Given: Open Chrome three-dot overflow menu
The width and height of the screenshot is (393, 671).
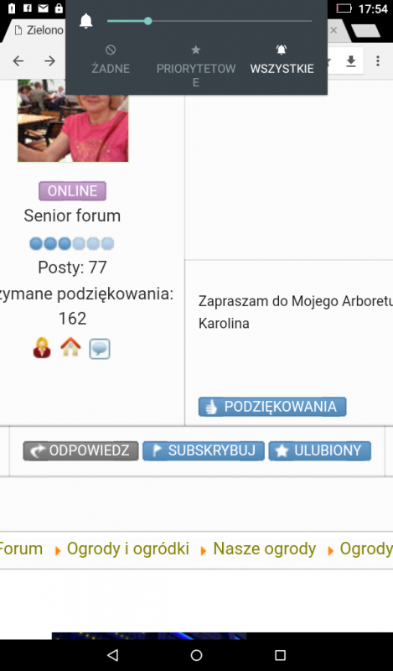Looking at the screenshot, I should pos(378,61).
